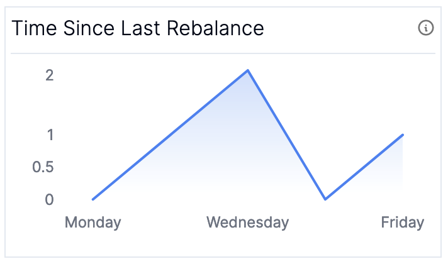The width and height of the screenshot is (448, 264).
Task: Click the y-axis label 0.5
Action: [43, 167]
